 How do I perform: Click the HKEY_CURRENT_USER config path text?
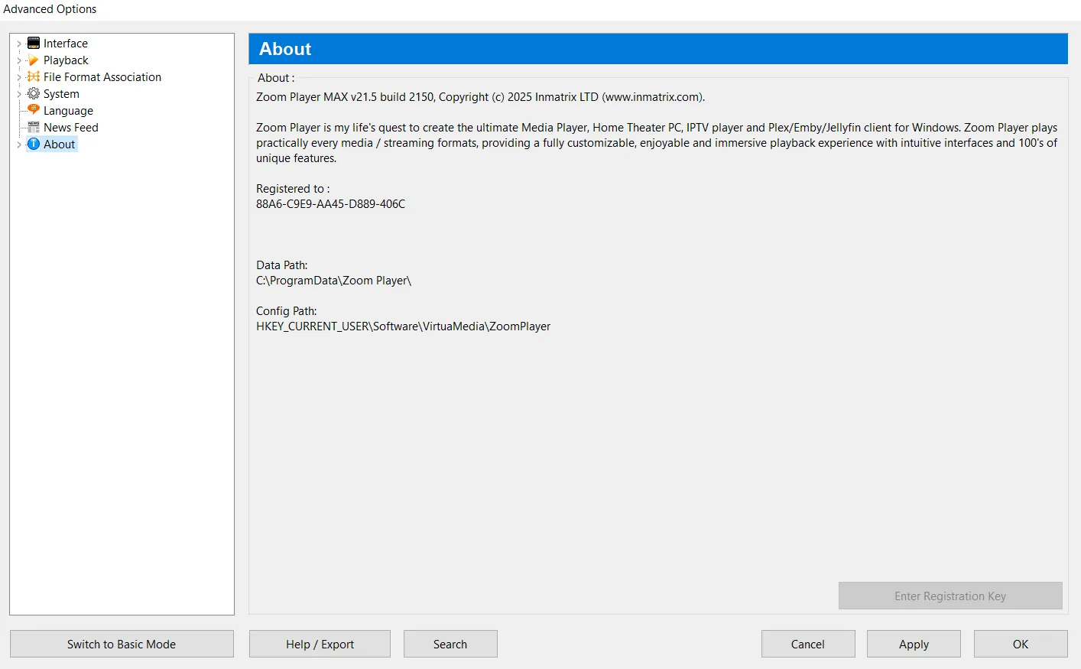404,326
